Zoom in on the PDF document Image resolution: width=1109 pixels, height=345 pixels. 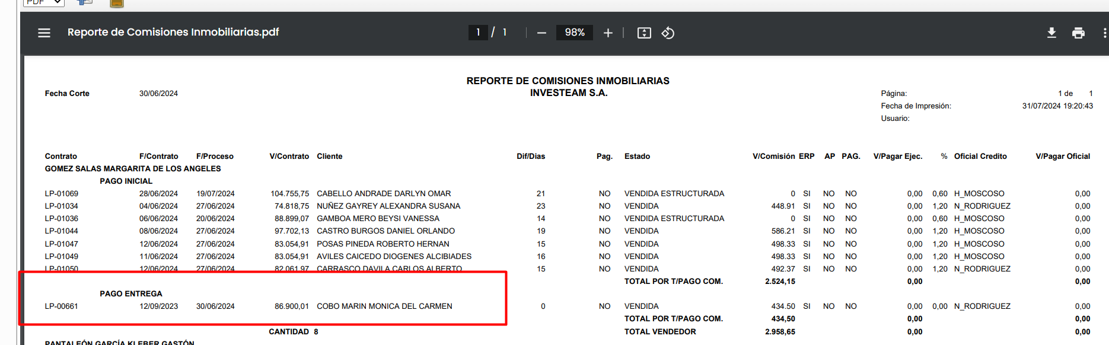click(608, 33)
